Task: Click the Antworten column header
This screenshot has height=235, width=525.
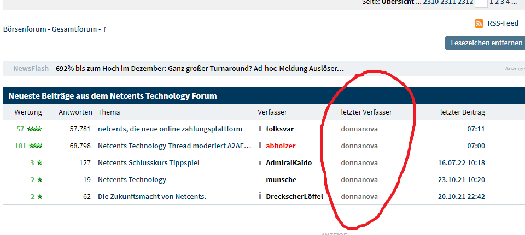Action: pos(75,112)
